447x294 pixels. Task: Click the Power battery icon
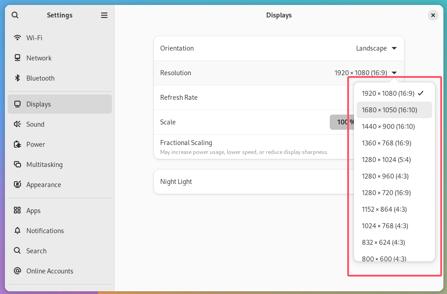tap(17, 145)
